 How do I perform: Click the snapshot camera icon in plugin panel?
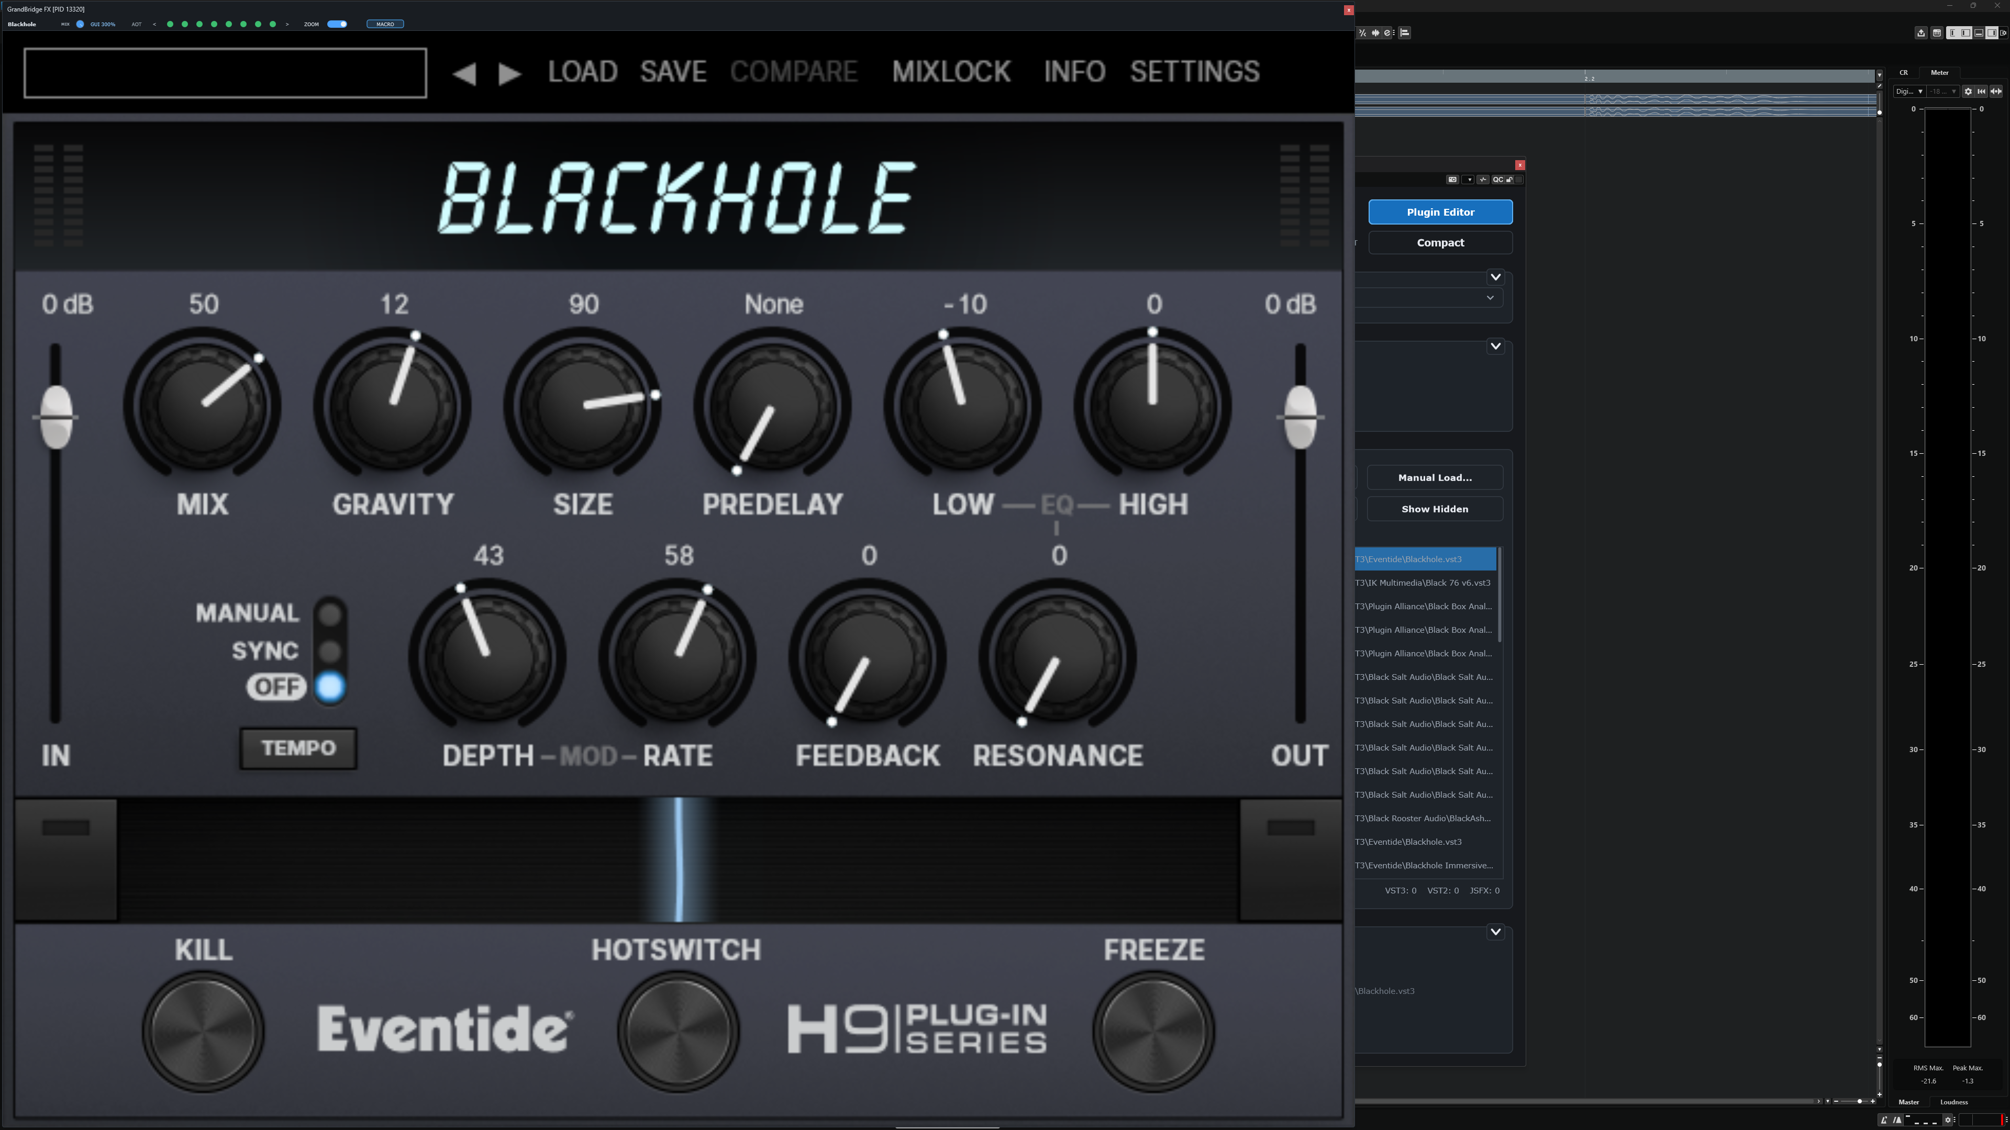point(1452,180)
